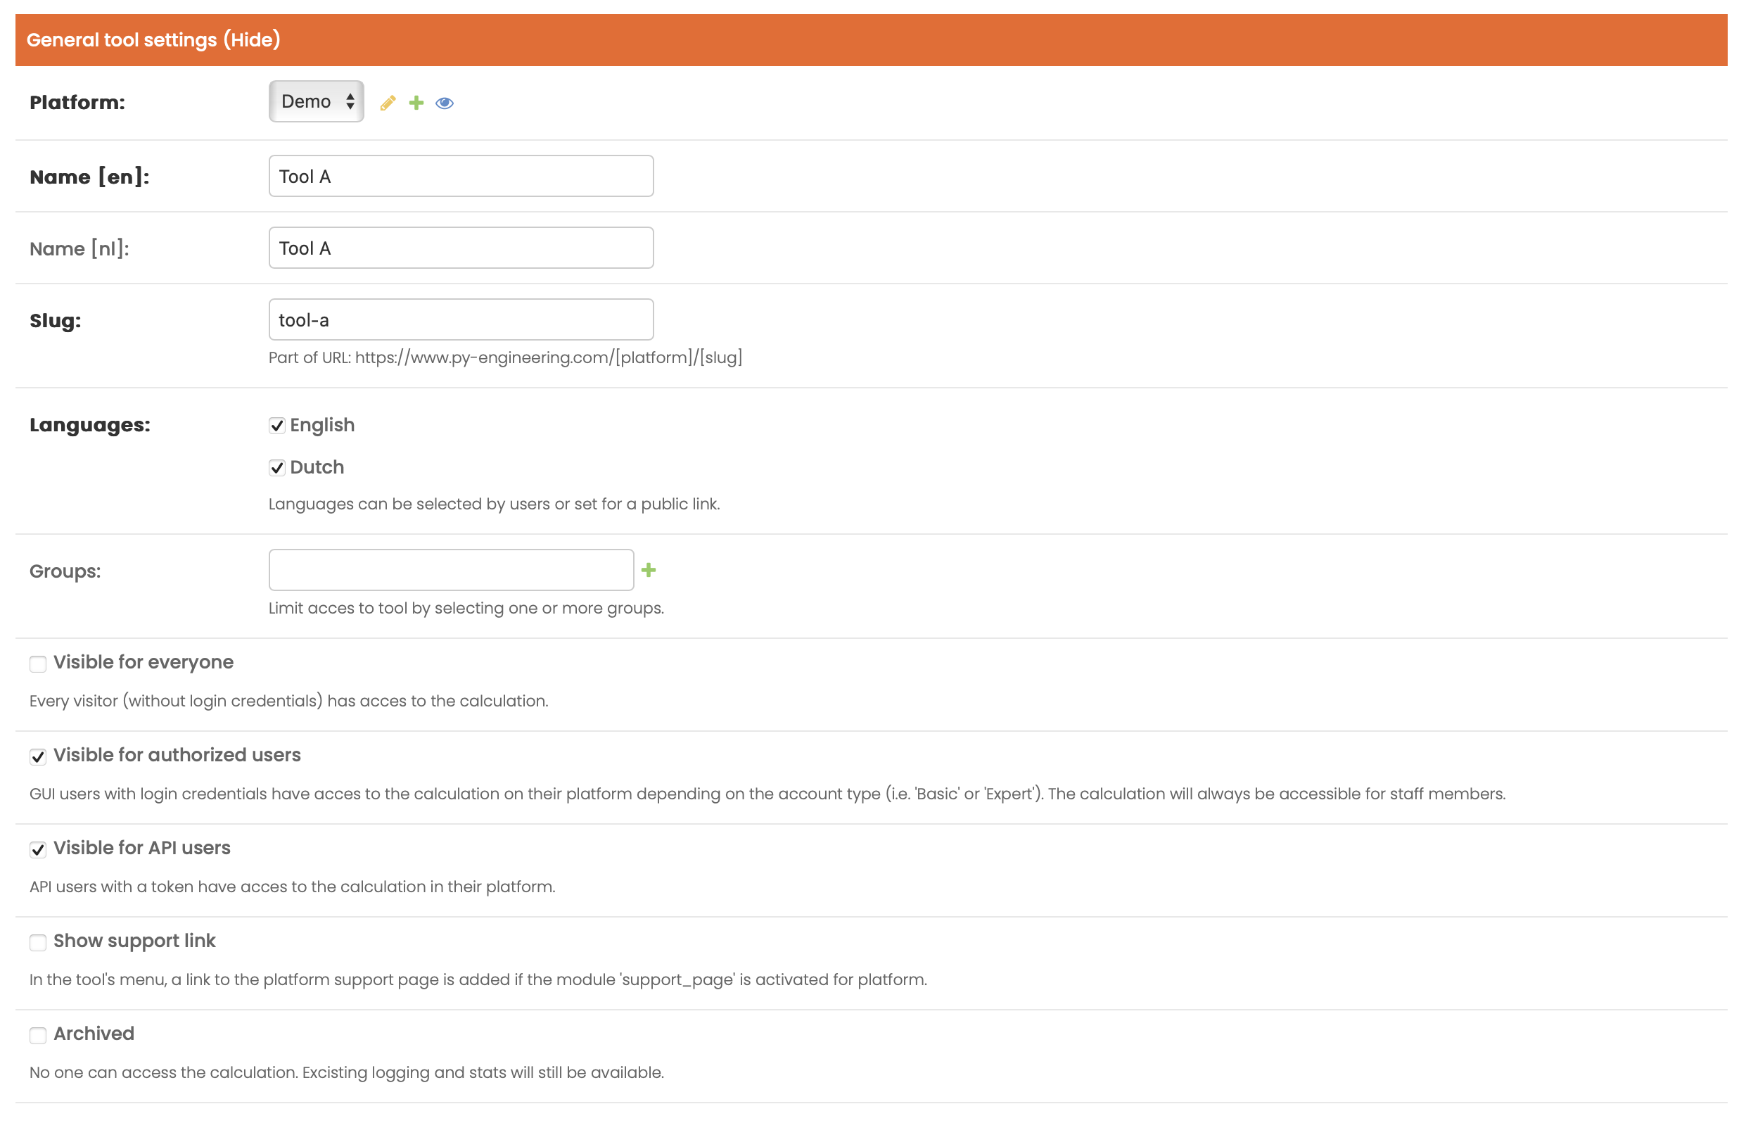Click the 'Visible for authorized users' label
This screenshot has width=1746, height=1123.
pos(177,755)
